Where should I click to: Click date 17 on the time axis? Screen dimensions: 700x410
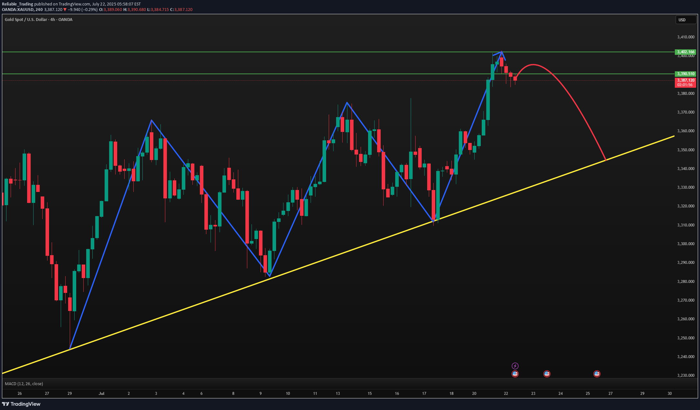click(424, 394)
